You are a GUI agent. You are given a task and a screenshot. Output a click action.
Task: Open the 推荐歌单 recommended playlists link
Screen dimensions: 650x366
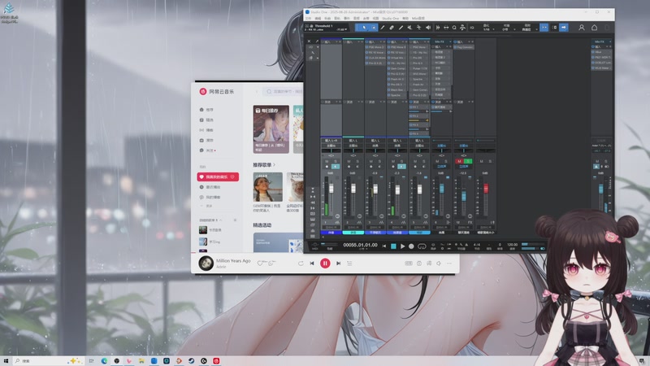(264, 165)
